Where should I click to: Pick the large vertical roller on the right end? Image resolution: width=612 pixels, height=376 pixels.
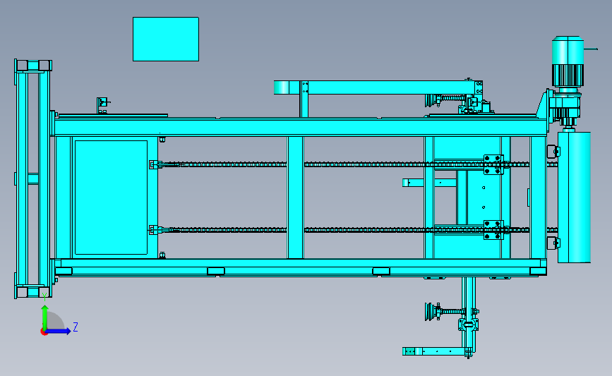574,198
